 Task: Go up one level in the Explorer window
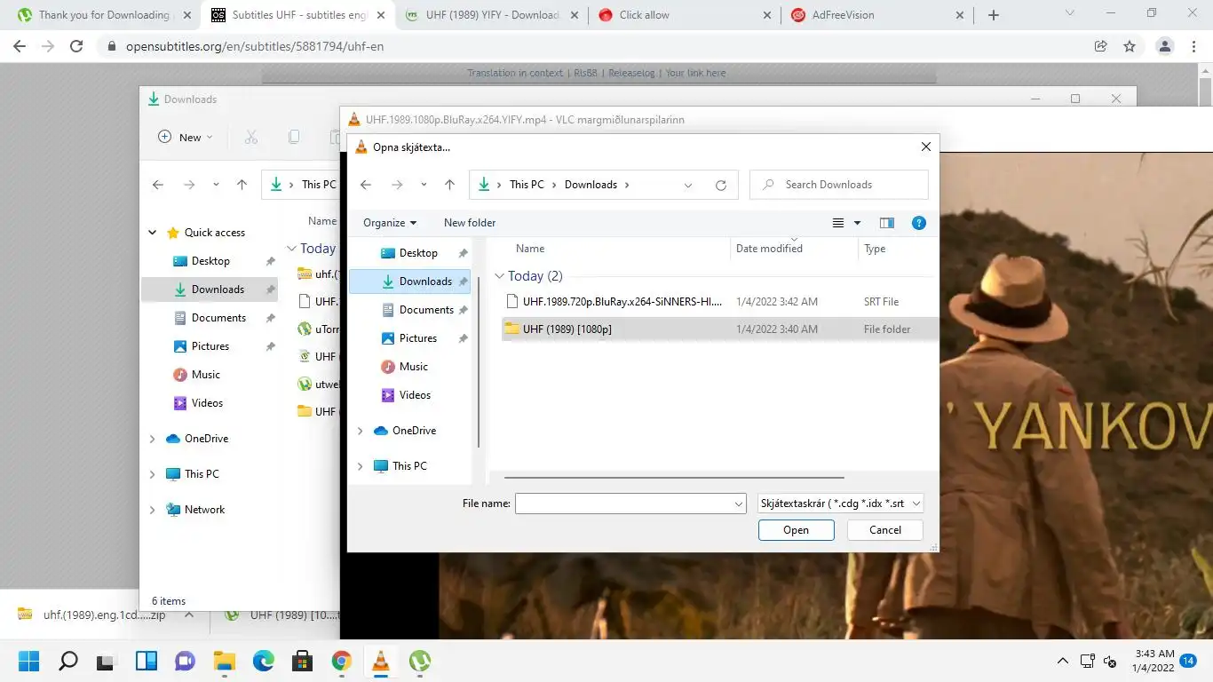[242, 185]
